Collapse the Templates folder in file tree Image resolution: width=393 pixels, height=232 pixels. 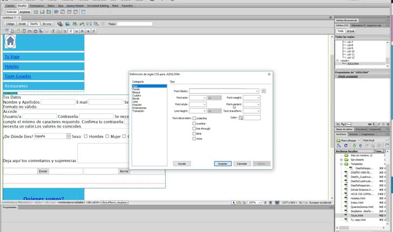[341, 164]
